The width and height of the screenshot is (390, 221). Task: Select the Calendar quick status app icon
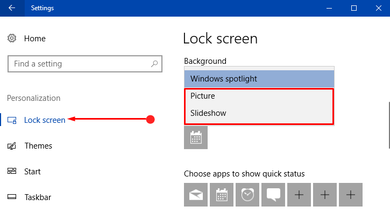222,195
